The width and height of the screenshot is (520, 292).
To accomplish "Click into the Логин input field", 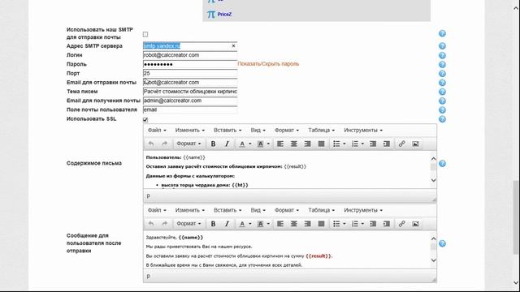I will tap(190, 55).
